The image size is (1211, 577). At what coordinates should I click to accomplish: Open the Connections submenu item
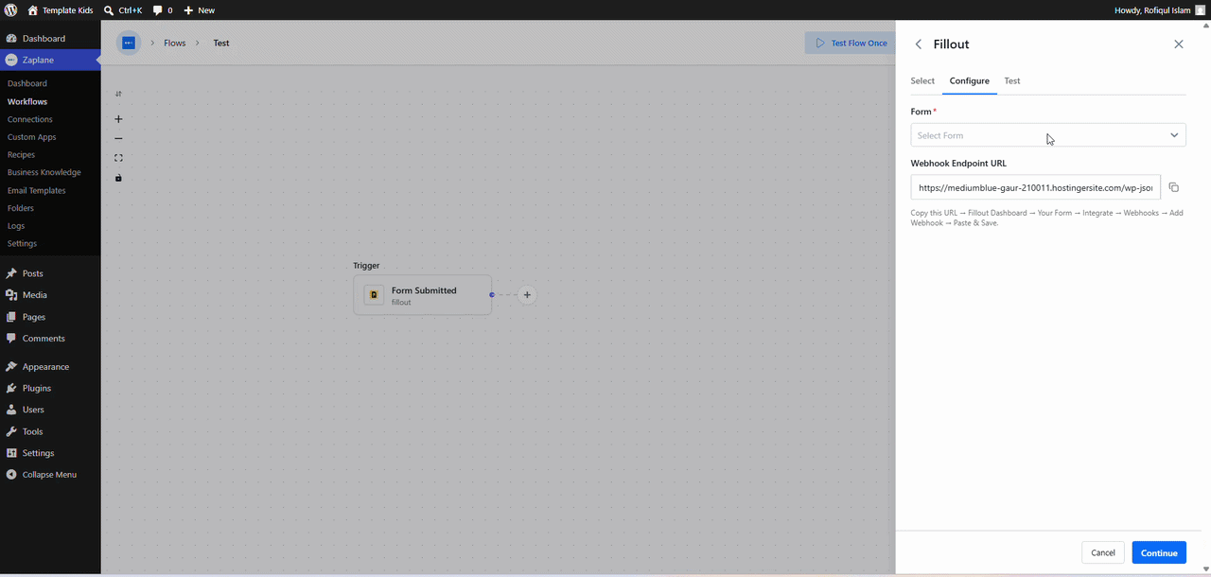tap(30, 119)
